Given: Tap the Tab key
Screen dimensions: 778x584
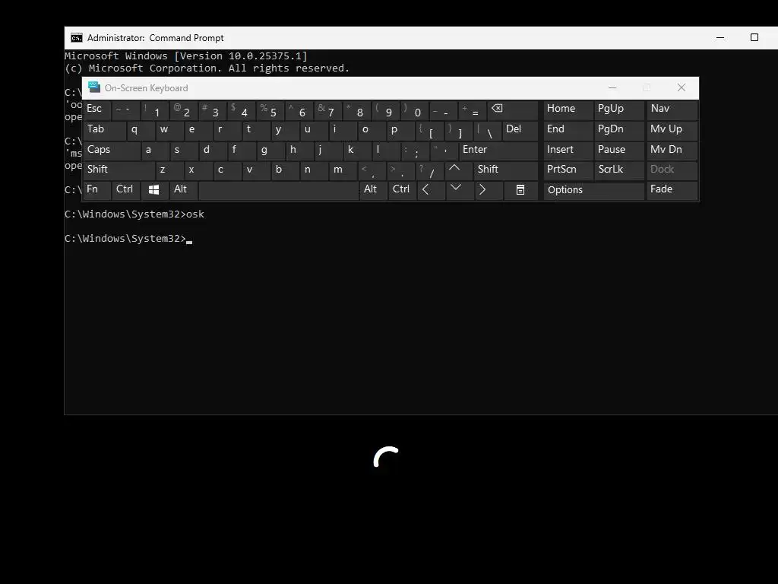Looking at the screenshot, I should 104,131.
